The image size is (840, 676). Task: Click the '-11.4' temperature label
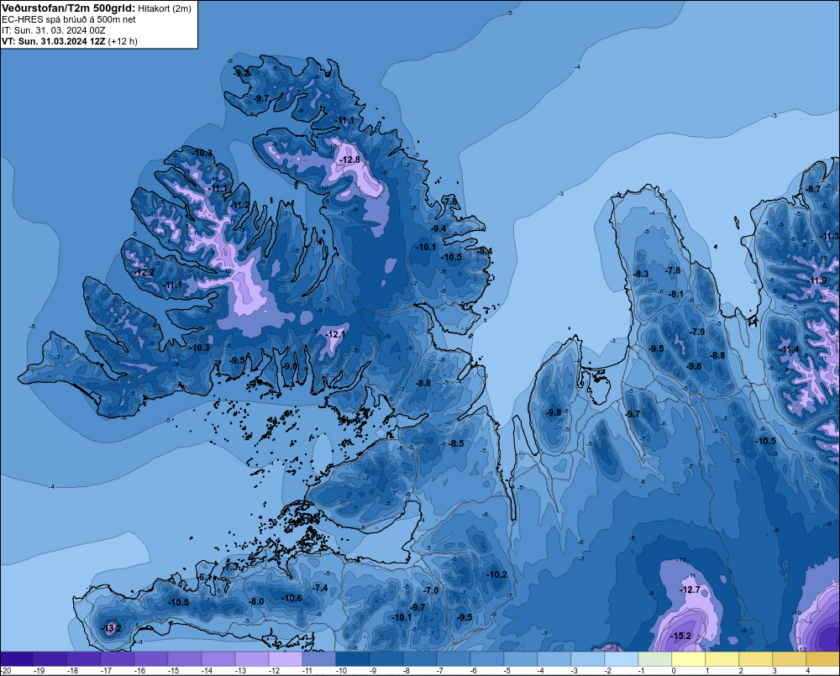click(790, 350)
